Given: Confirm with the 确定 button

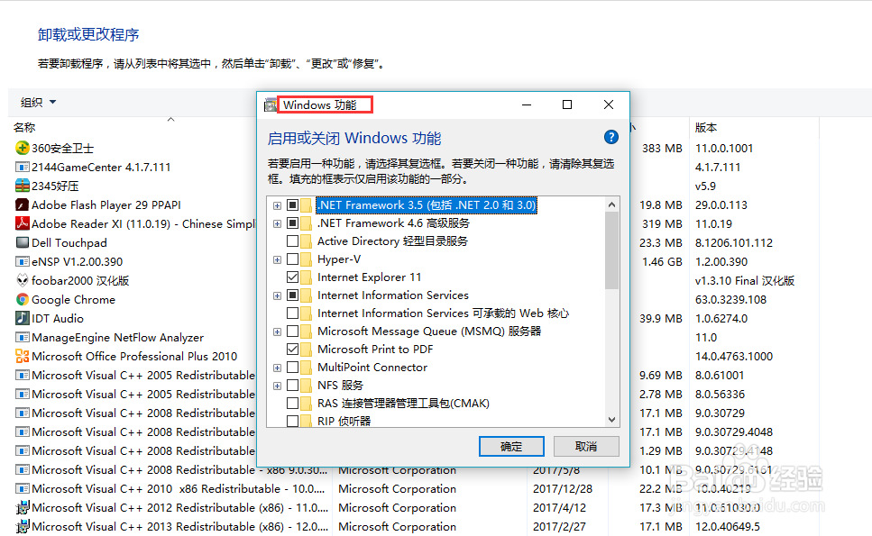Looking at the screenshot, I should 511,447.
